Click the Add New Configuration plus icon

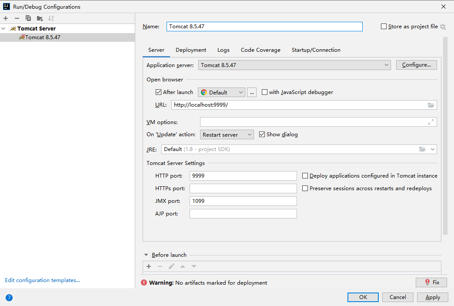click(6, 18)
